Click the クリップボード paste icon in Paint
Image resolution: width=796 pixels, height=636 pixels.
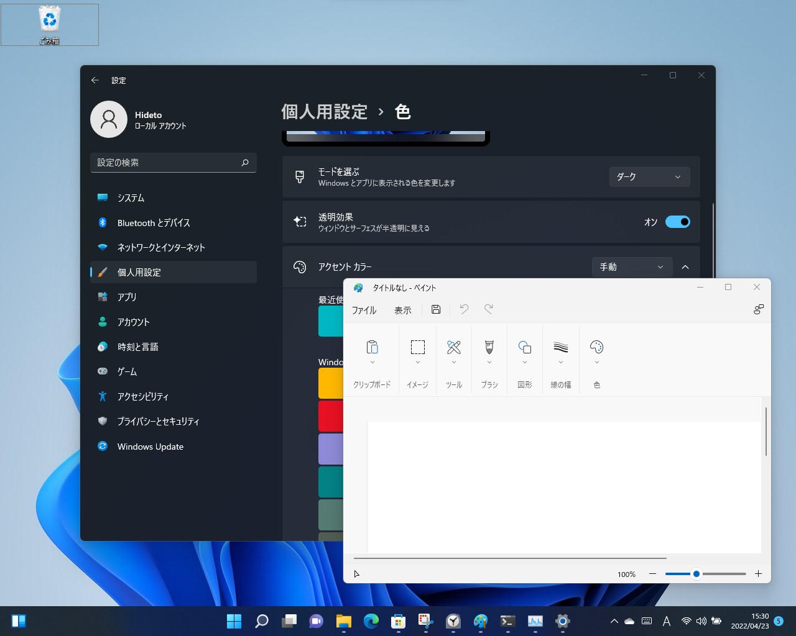click(x=371, y=347)
